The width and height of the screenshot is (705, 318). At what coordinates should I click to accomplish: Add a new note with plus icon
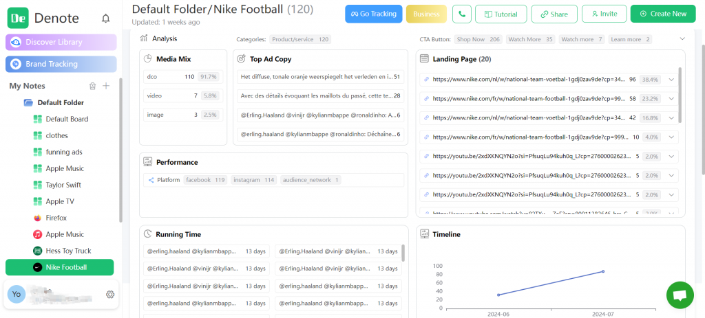tap(106, 86)
